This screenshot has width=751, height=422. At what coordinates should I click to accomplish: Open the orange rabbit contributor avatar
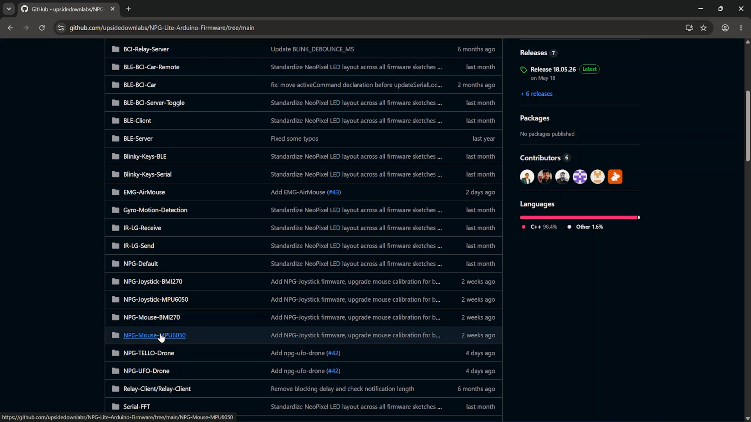[x=615, y=177]
